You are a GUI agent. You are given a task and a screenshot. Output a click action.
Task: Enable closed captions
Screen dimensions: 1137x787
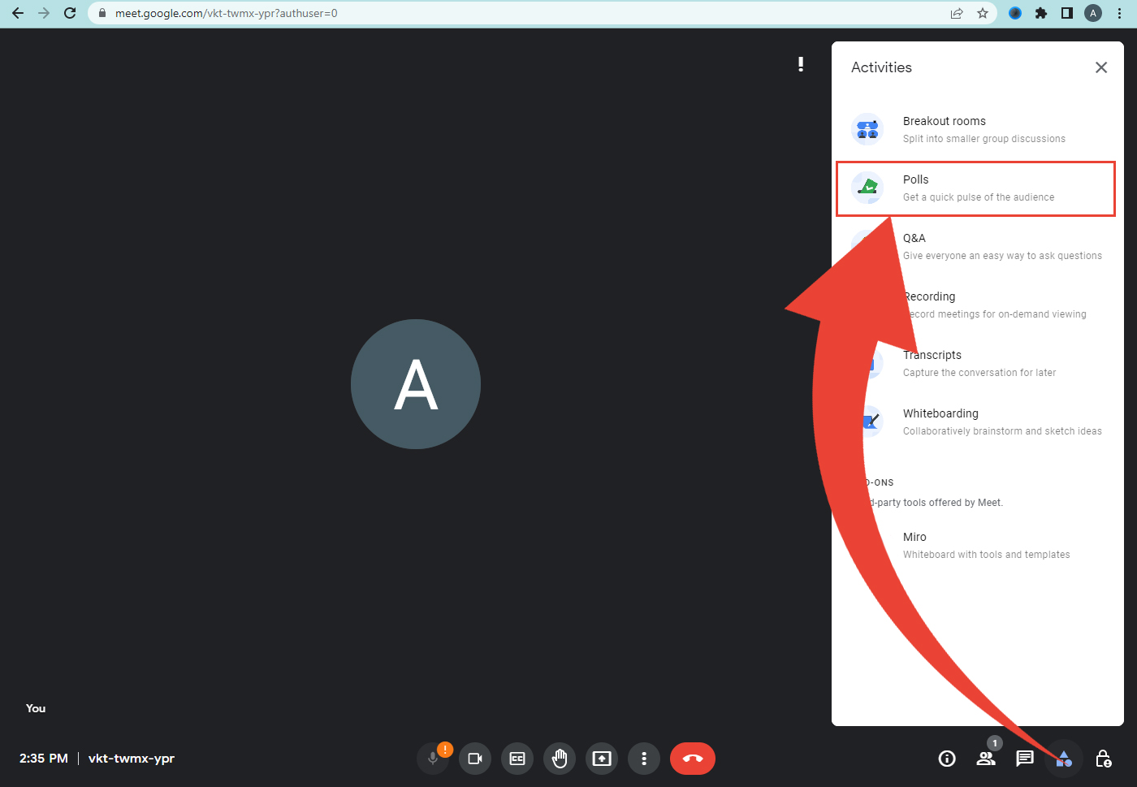(x=517, y=759)
